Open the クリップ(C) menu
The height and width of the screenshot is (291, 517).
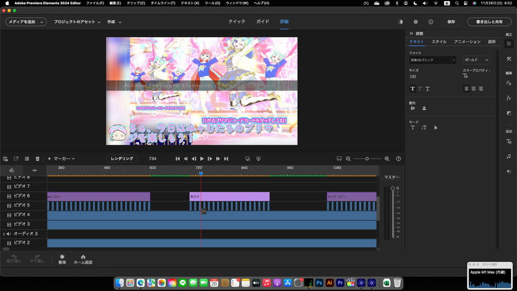[136, 3]
